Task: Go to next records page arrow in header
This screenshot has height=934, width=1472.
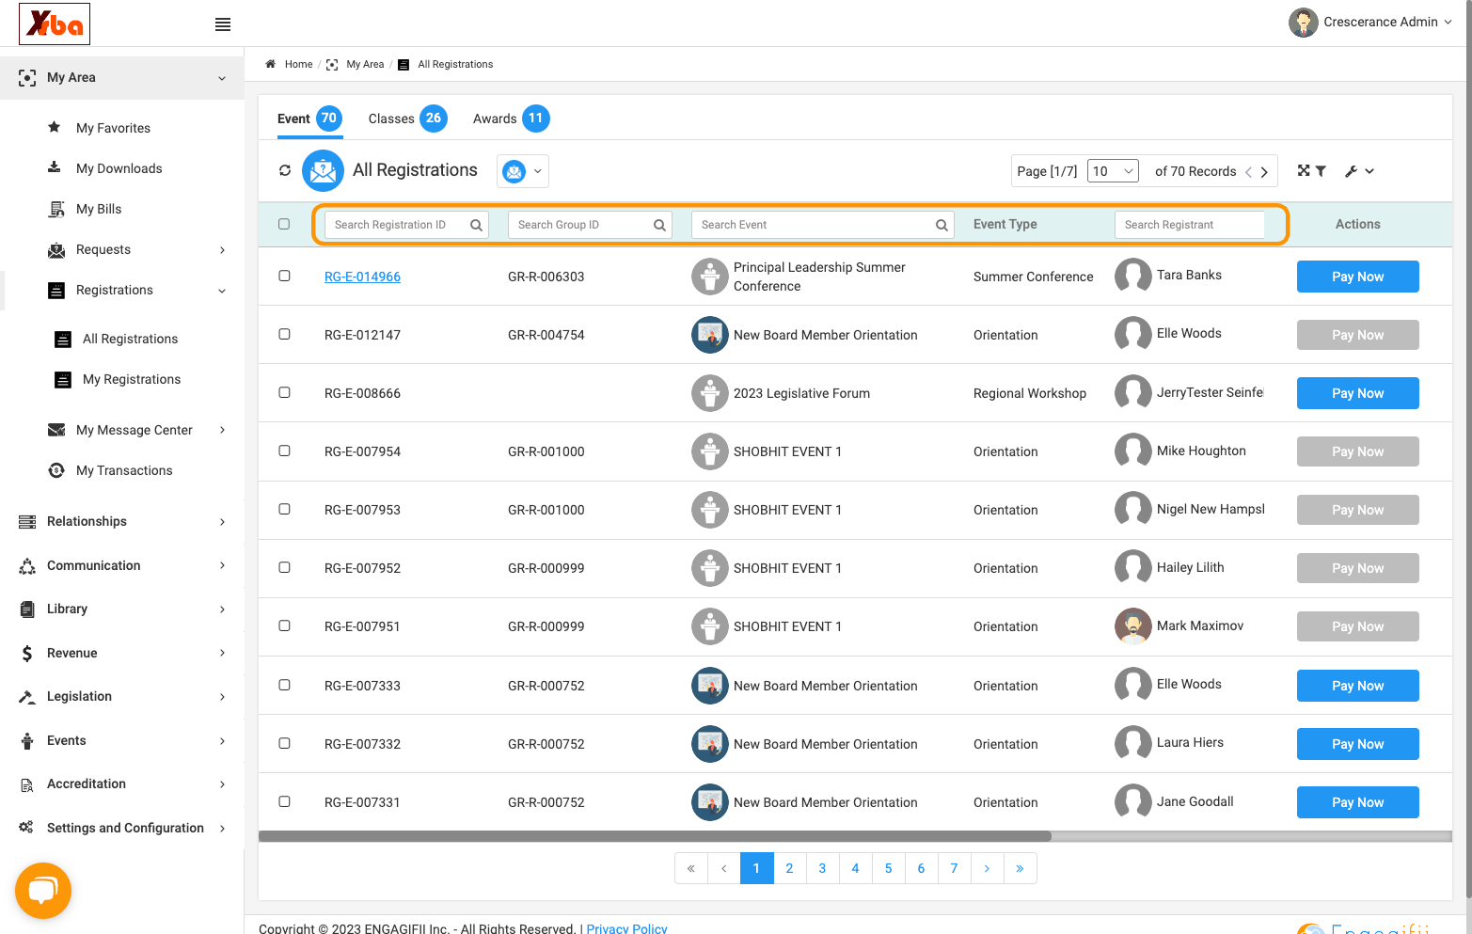Action: (1264, 172)
